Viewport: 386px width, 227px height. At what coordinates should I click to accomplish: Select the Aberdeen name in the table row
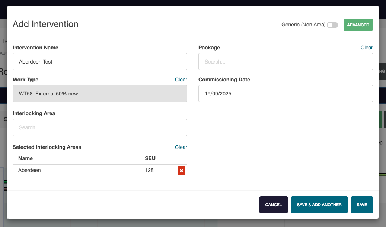(x=29, y=170)
